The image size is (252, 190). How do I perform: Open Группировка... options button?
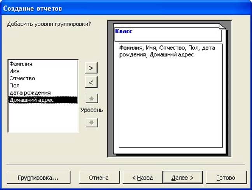38,178
